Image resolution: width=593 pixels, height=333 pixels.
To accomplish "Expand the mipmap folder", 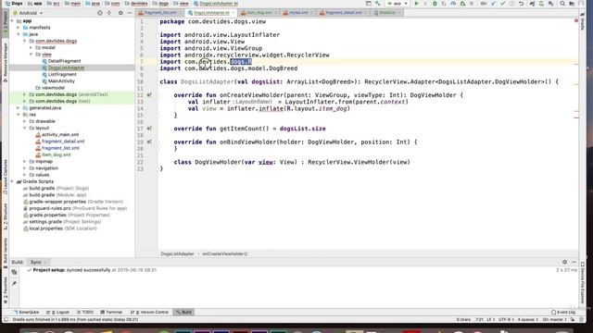I will (25, 162).
